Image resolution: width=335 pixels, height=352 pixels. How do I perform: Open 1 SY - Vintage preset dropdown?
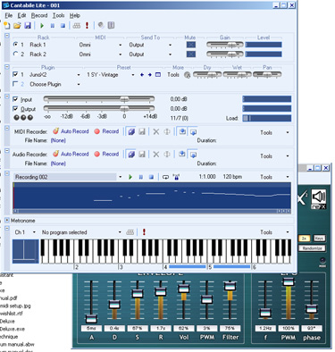tap(133, 75)
